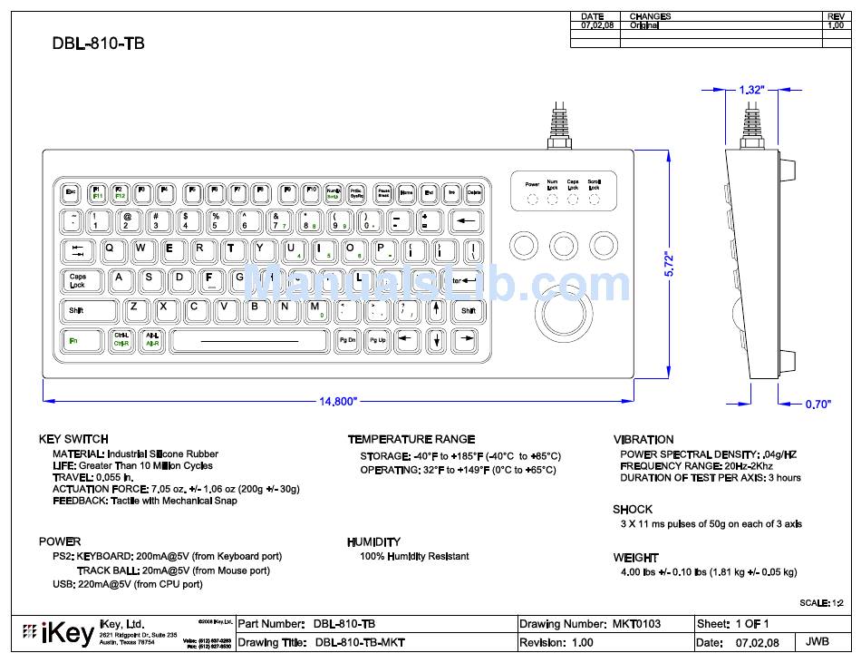This screenshot has height=663, width=861.
Task: Click the ACTUATION FORCE specification line
Action: [x=176, y=489]
